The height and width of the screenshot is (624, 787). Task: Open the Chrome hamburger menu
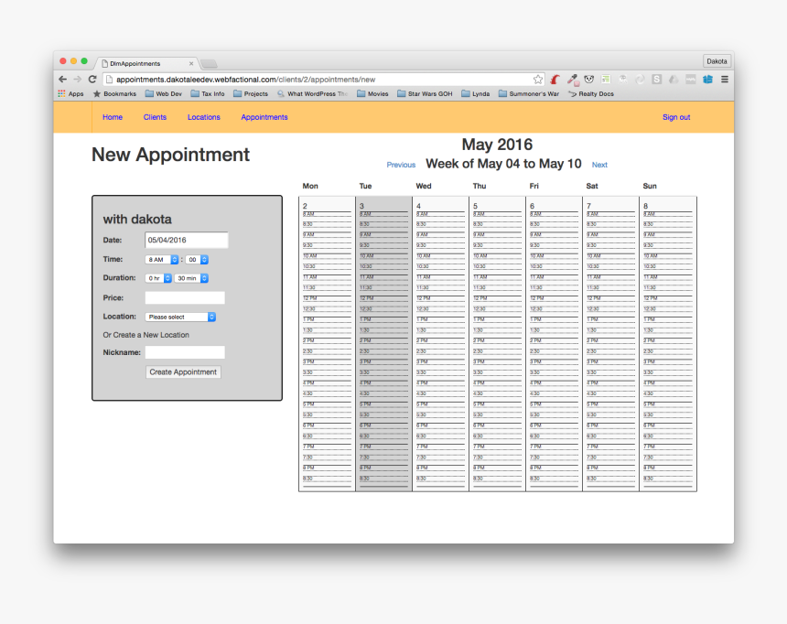pyautogui.click(x=724, y=80)
